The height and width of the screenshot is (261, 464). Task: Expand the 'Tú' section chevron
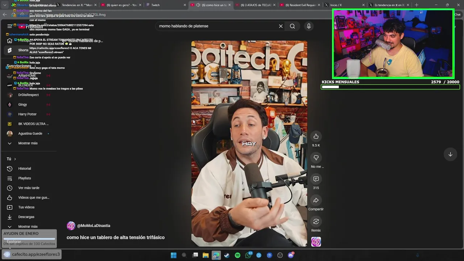tap(15, 159)
